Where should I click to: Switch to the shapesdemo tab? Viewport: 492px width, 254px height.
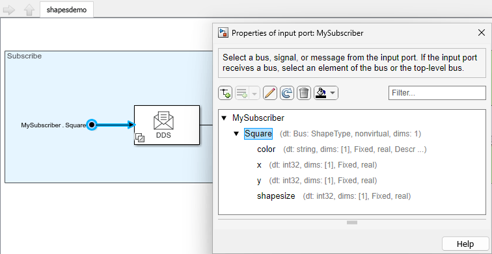[66, 10]
